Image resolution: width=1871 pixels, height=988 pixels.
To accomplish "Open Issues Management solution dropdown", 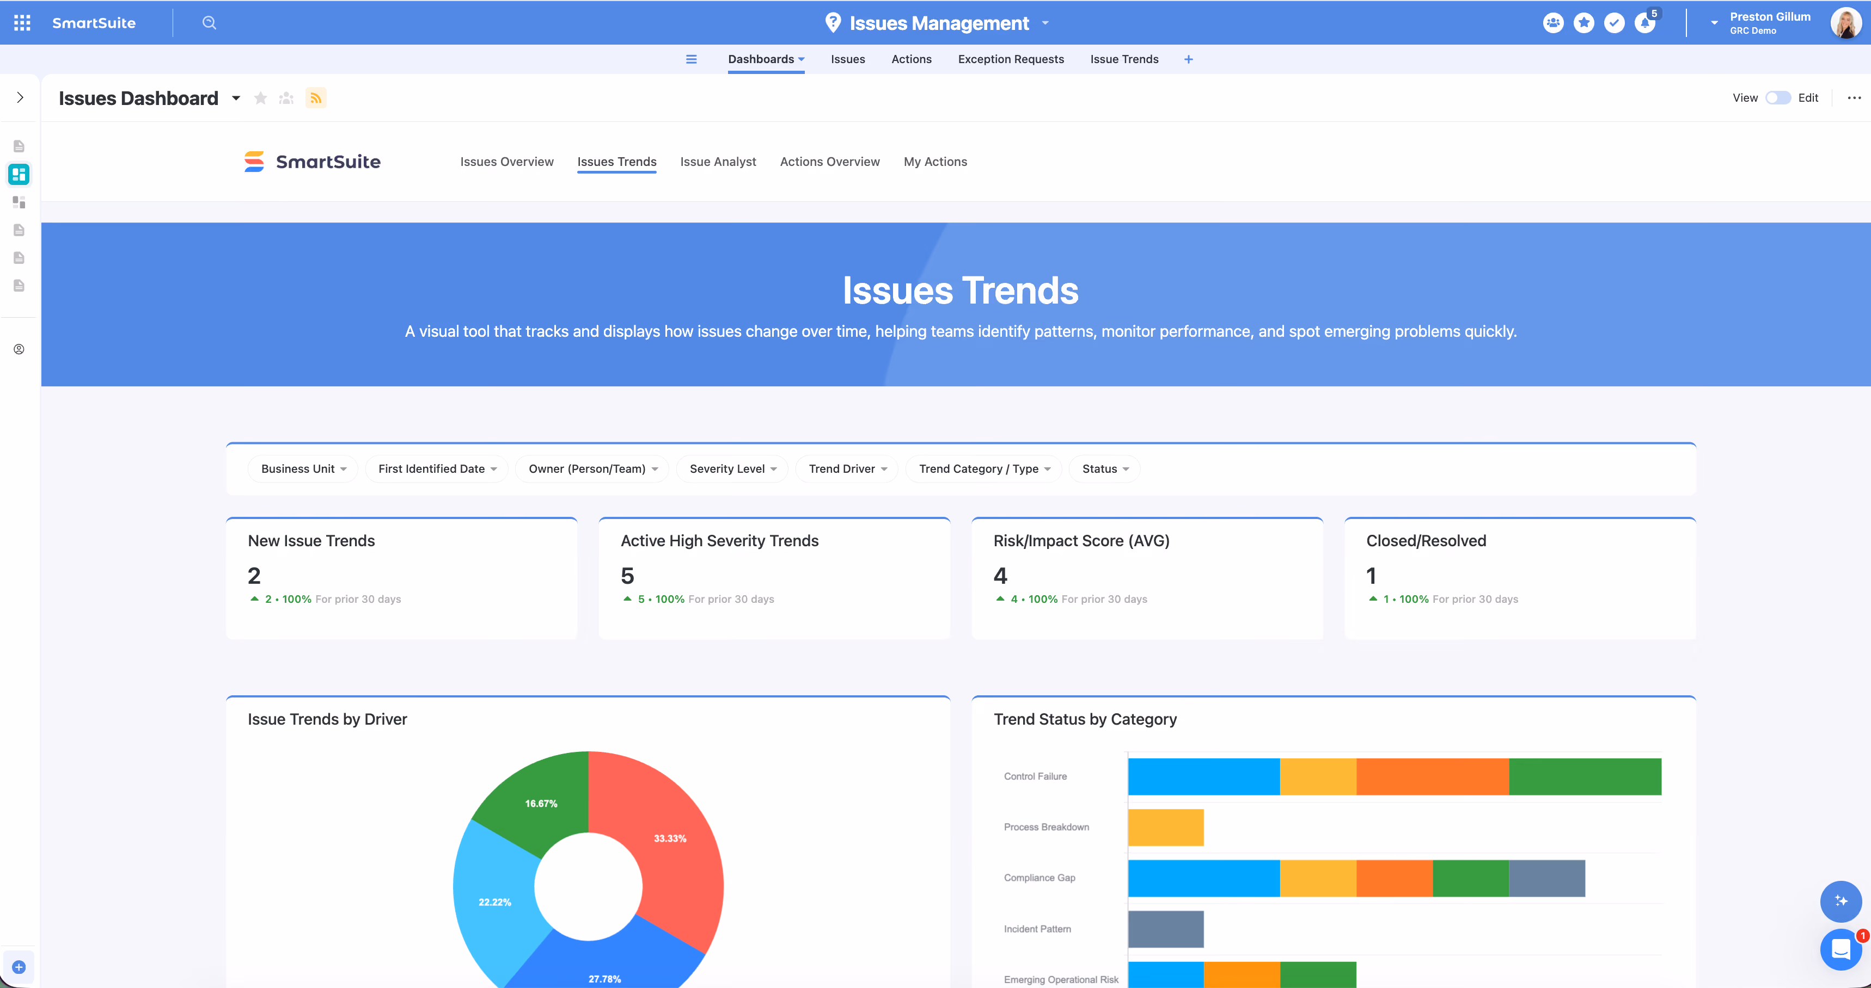I will 1045,23.
